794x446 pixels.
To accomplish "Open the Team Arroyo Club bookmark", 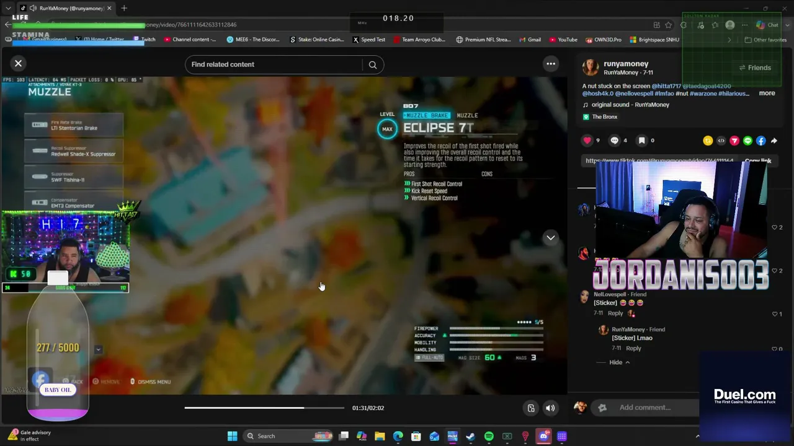I will click(x=419, y=40).
